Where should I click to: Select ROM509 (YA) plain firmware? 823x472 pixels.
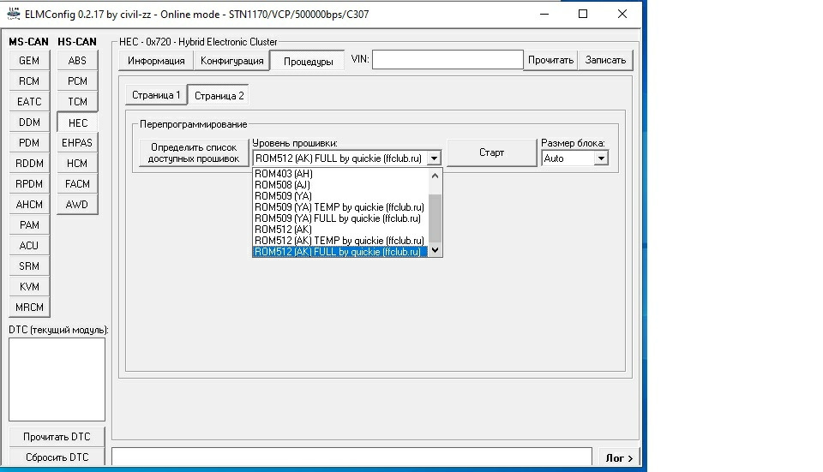pos(340,196)
